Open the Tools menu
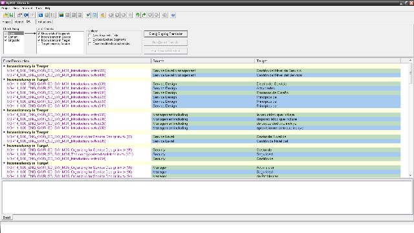Screen dimensions: 414x233 click(39, 8)
